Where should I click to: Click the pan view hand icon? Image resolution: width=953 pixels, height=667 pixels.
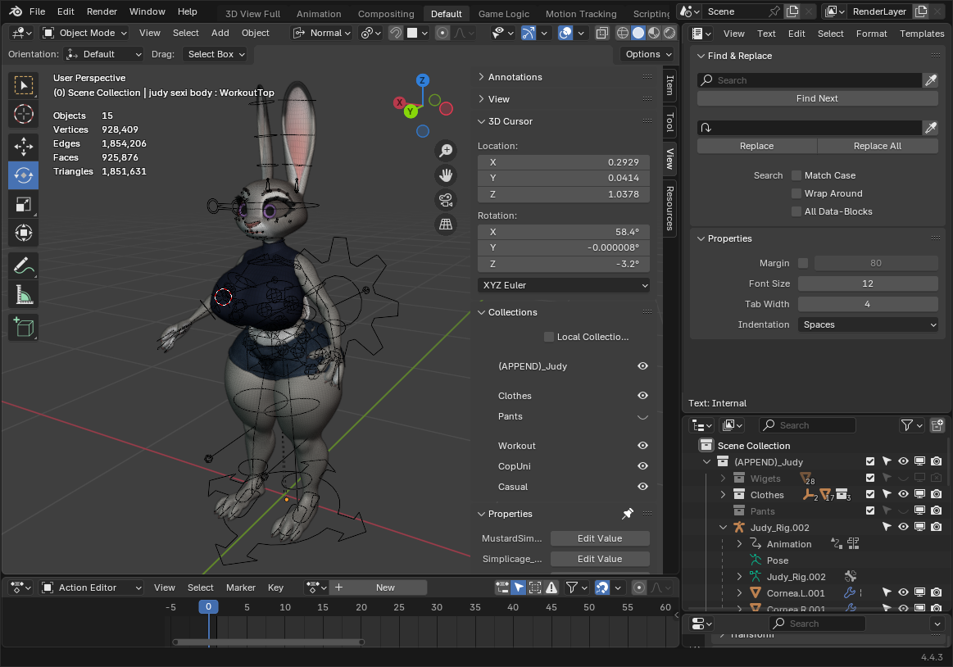[x=446, y=175]
